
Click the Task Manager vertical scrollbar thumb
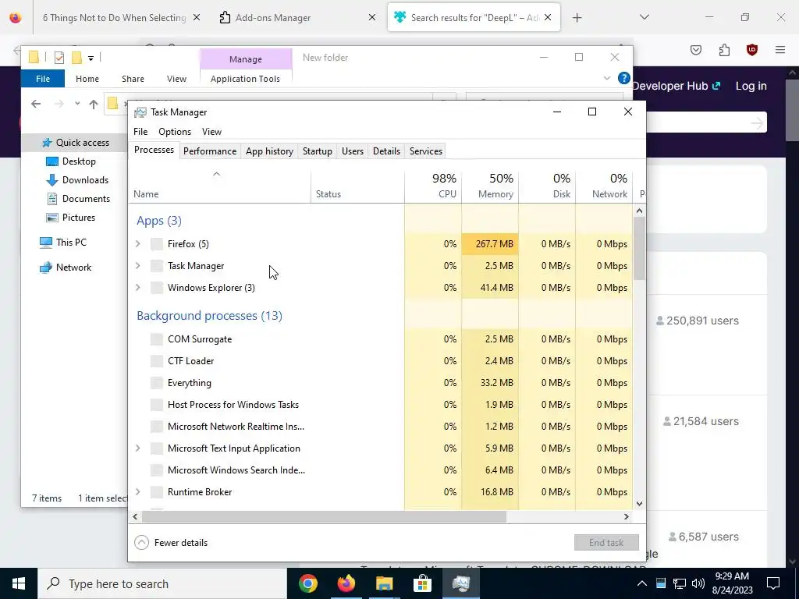point(639,249)
